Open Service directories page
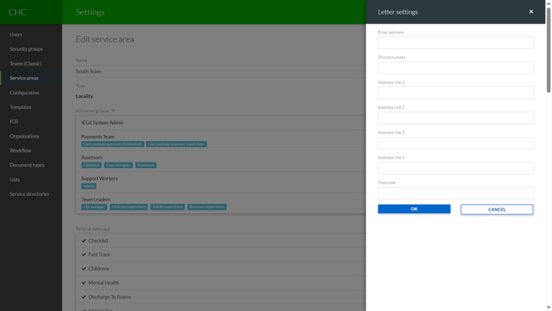The width and height of the screenshot is (552, 311). [29, 194]
